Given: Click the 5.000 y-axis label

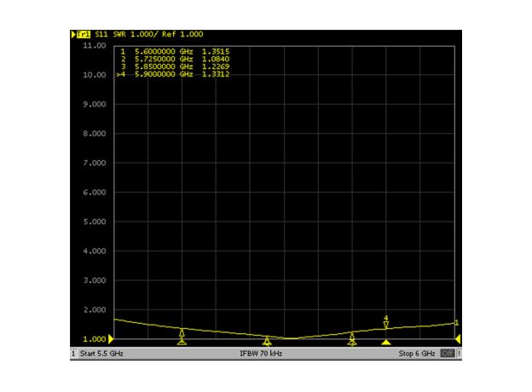Looking at the screenshot, I should (x=95, y=222).
